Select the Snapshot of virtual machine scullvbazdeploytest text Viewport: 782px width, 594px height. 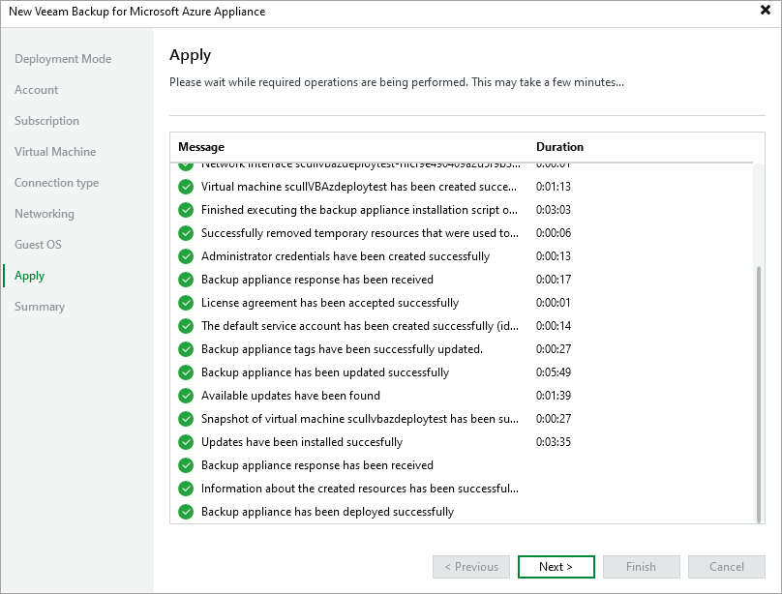pos(360,419)
